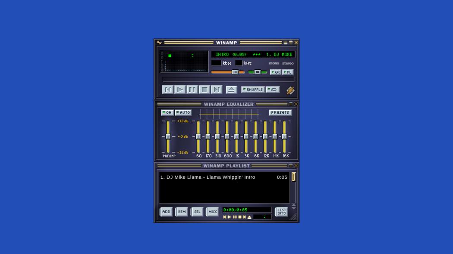Screen dimensions: 453x254
Task: Click the song position seek bar
Action: pyautogui.click(x=228, y=80)
